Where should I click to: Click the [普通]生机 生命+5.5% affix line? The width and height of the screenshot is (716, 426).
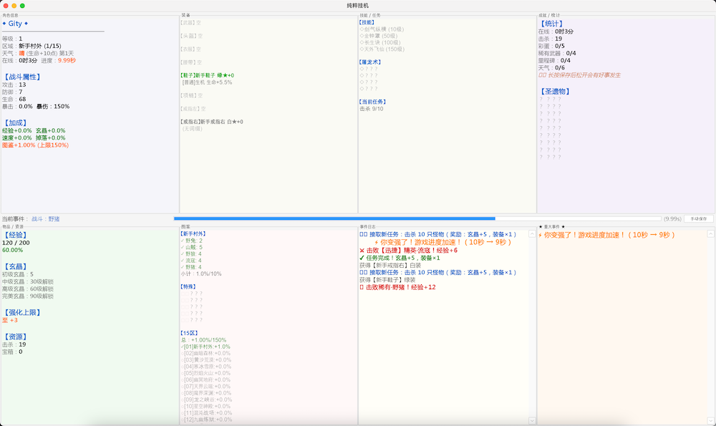(208, 82)
